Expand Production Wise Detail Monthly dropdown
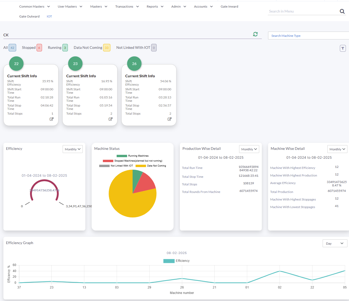Viewport: 349px width, 301px height. point(249,149)
